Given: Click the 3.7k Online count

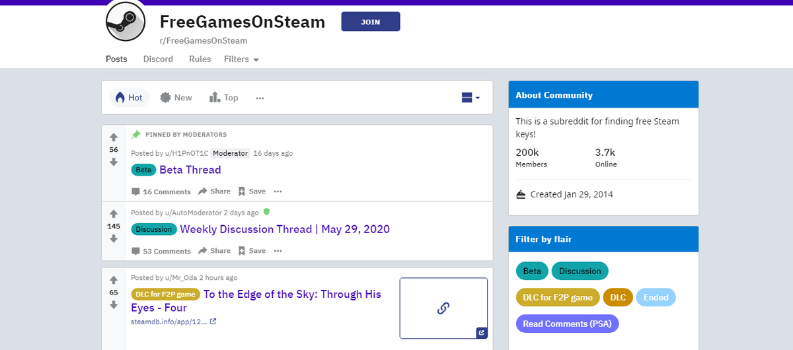Looking at the screenshot, I should 606,157.
